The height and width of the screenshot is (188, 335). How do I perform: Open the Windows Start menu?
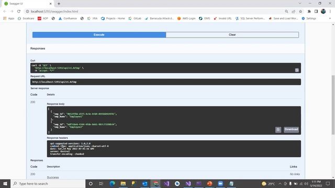5,183
